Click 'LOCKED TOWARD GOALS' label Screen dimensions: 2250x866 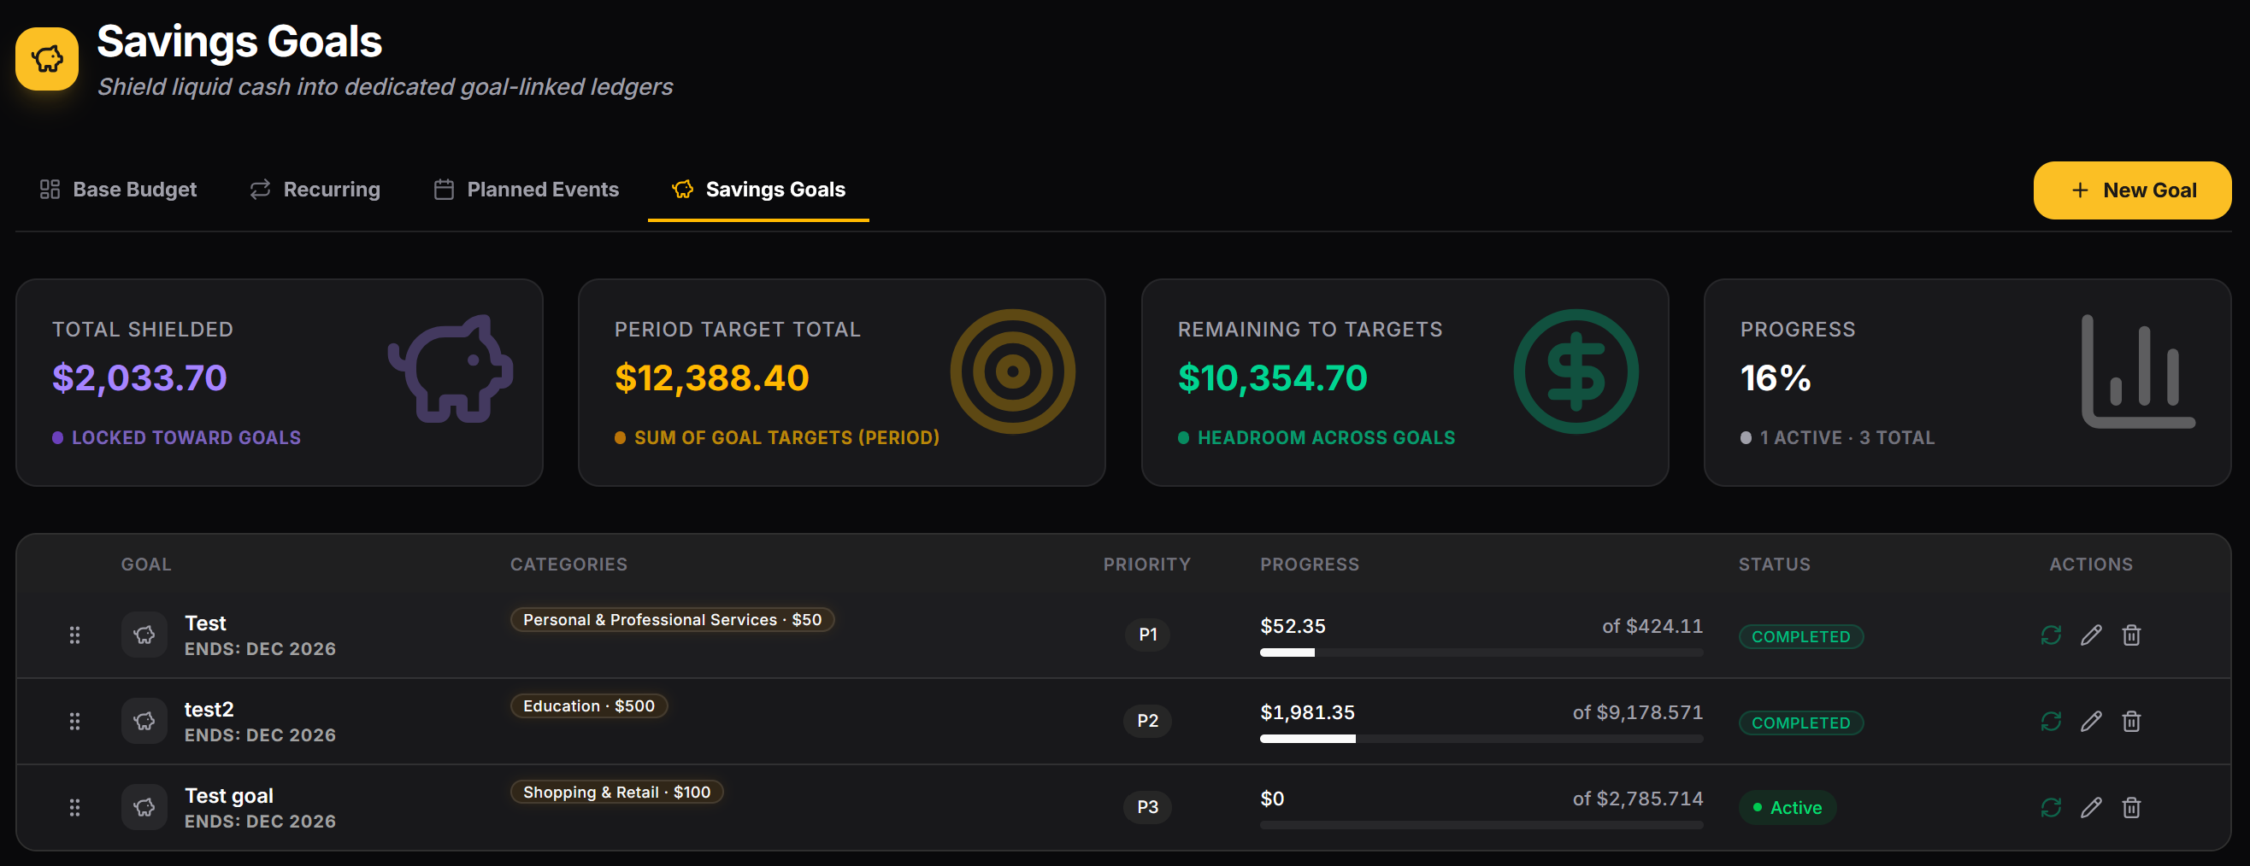[x=186, y=437]
